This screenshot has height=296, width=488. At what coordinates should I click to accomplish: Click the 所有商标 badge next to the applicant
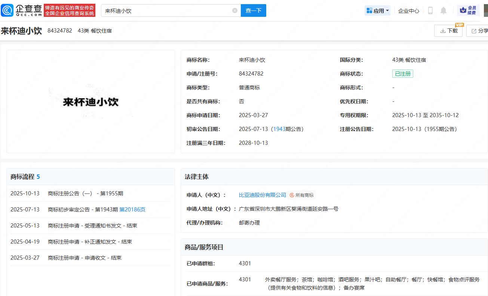point(302,195)
